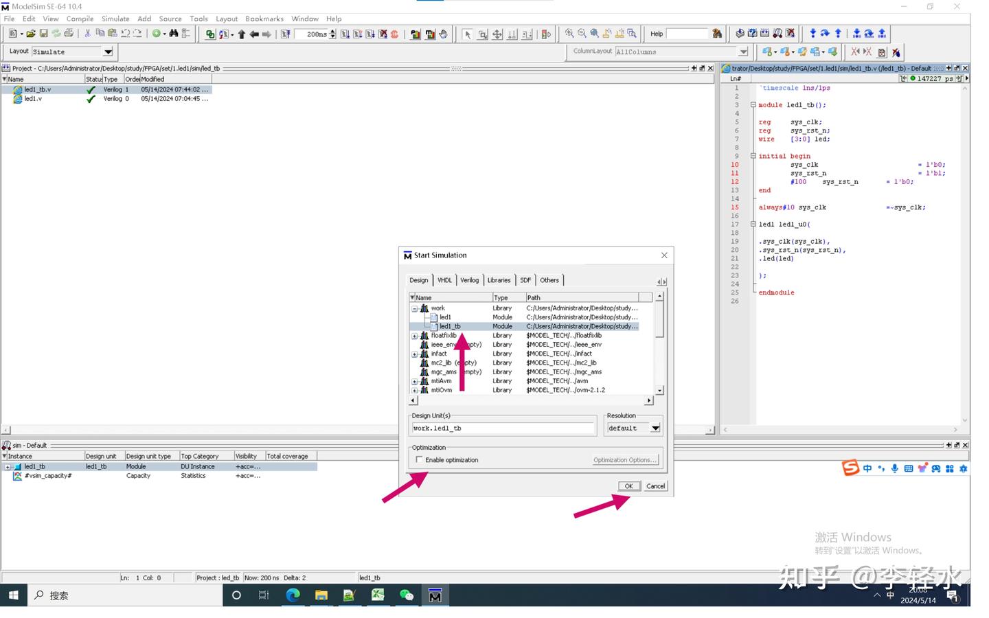The height and width of the screenshot is (618, 989).
Task: Switch to the SDF tab
Action: coord(525,280)
